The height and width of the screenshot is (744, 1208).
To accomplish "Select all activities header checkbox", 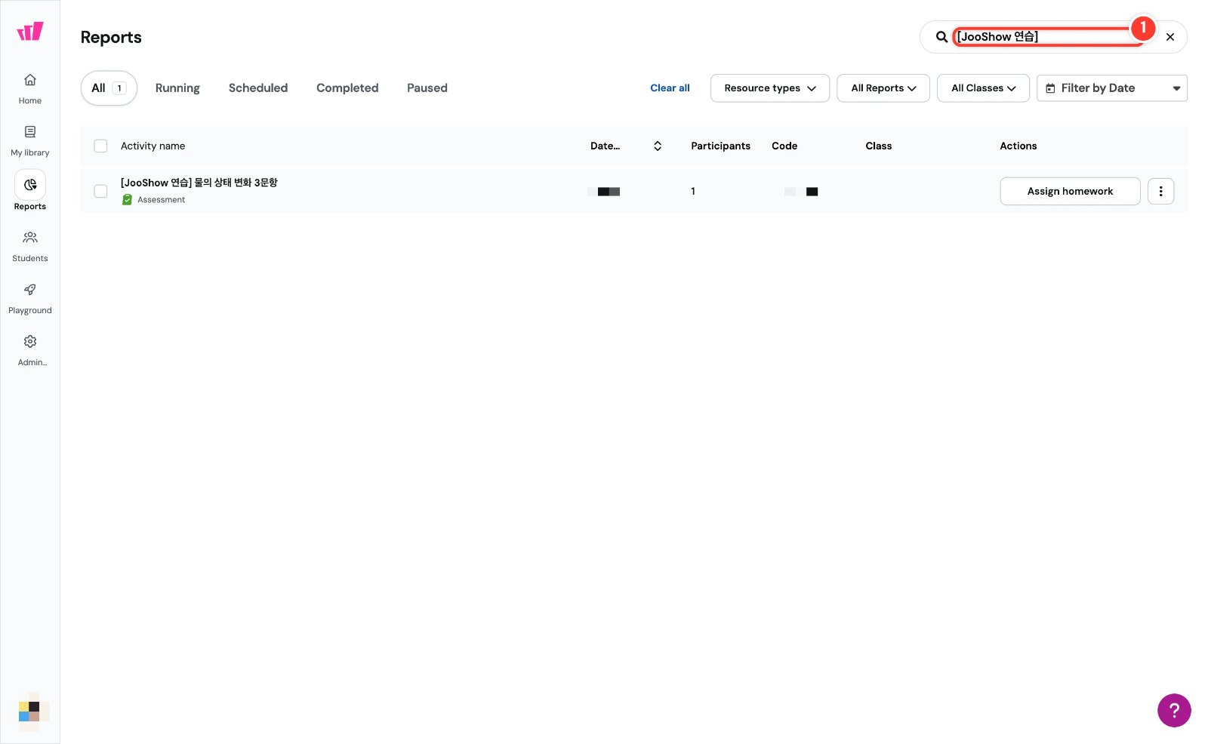I will click(100, 146).
